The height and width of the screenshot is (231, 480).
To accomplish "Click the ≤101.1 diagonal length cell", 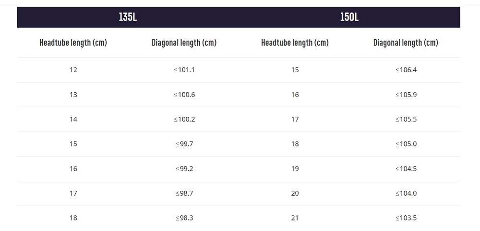I will pyautogui.click(x=184, y=70).
